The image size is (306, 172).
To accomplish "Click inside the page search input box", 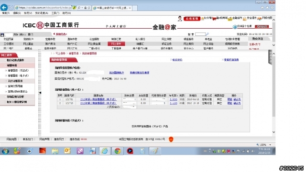I will point(200,34).
